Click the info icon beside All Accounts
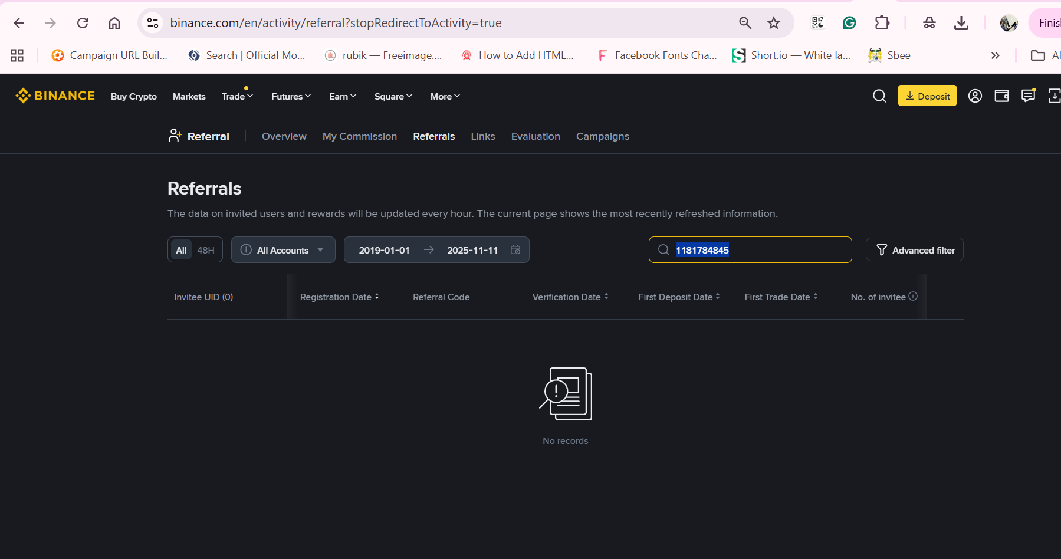Viewport: 1061px width, 559px height. click(246, 250)
